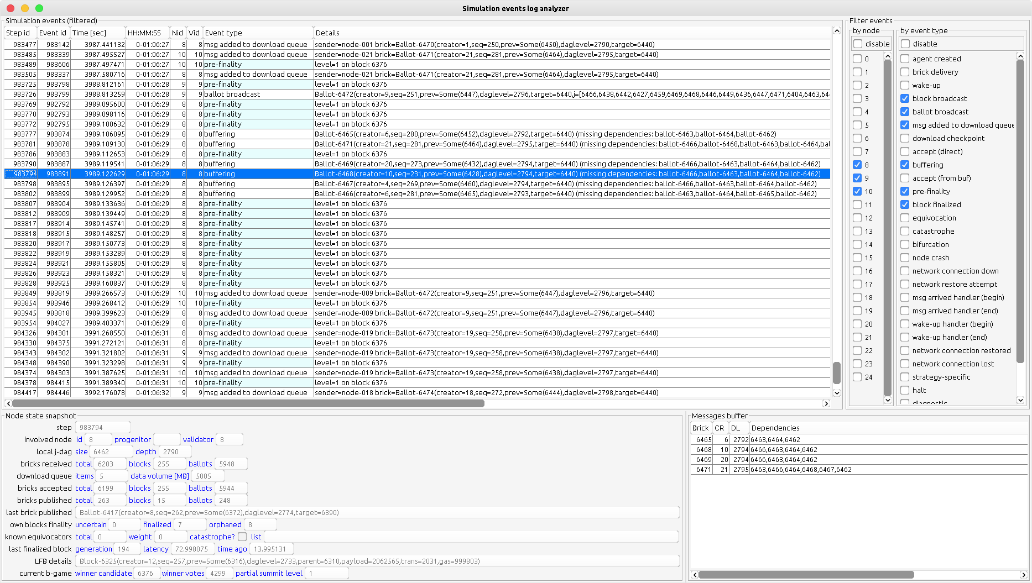Click the winner votes field 4299

pos(219,573)
